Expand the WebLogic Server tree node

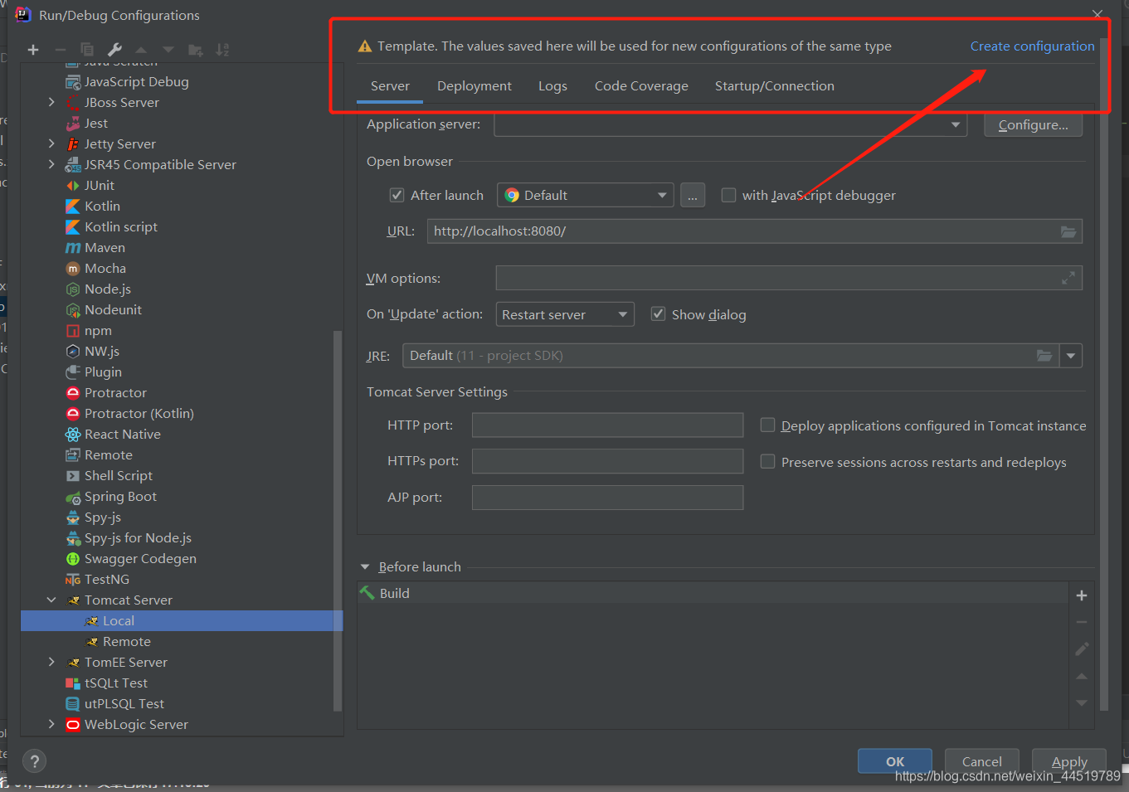[x=51, y=724]
